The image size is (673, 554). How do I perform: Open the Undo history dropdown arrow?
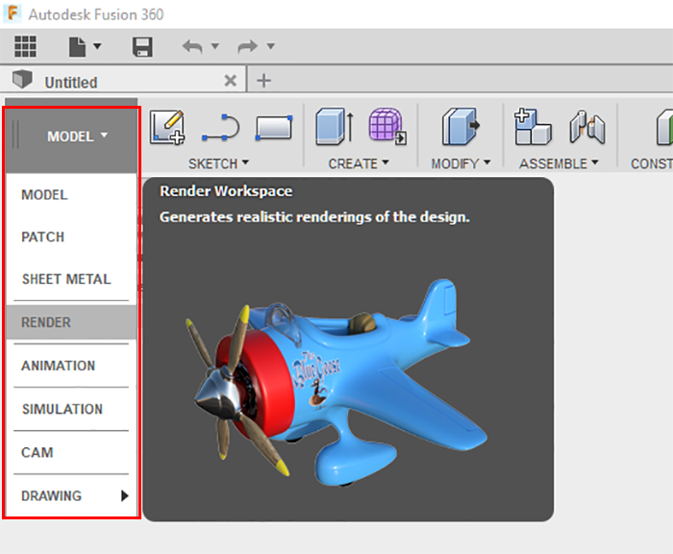point(215,45)
